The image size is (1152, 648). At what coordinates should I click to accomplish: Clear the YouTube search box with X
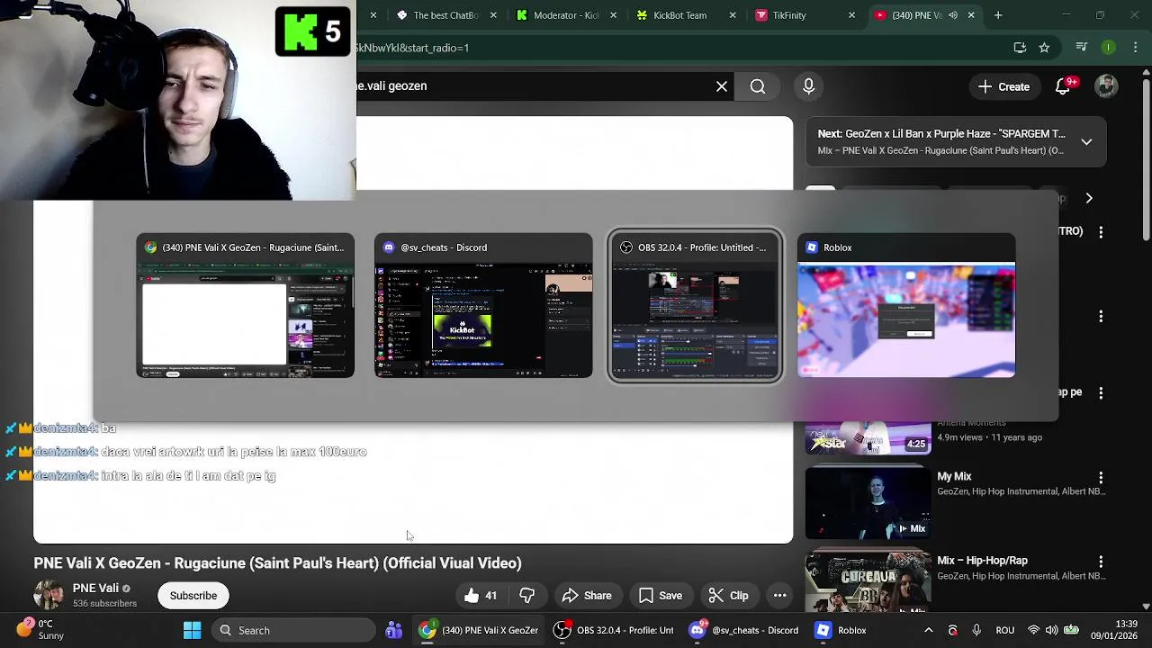coord(722,86)
